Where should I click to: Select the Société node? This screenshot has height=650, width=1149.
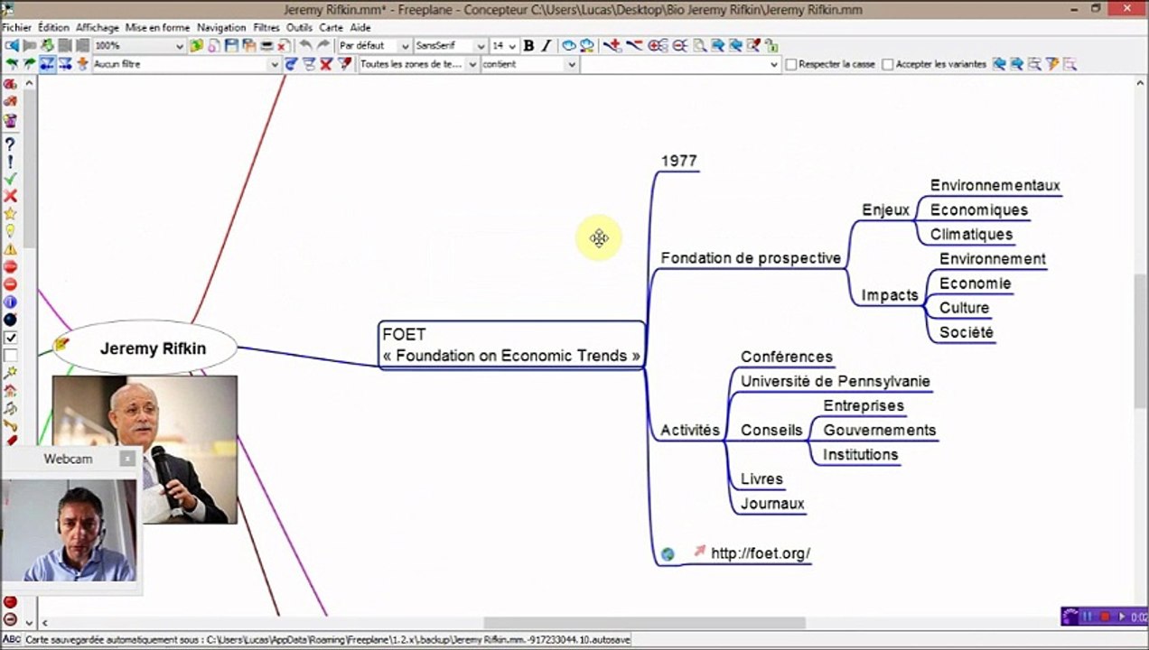coord(967,333)
